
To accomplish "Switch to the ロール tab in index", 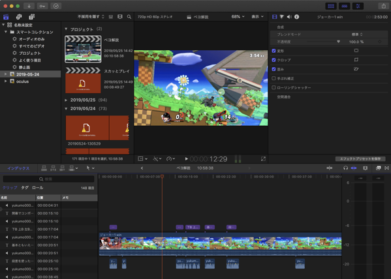I will [38, 188].
